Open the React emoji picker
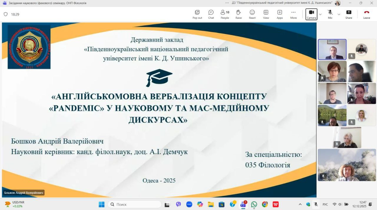This screenshot has width=377, height=210. (x=252, y=14)
